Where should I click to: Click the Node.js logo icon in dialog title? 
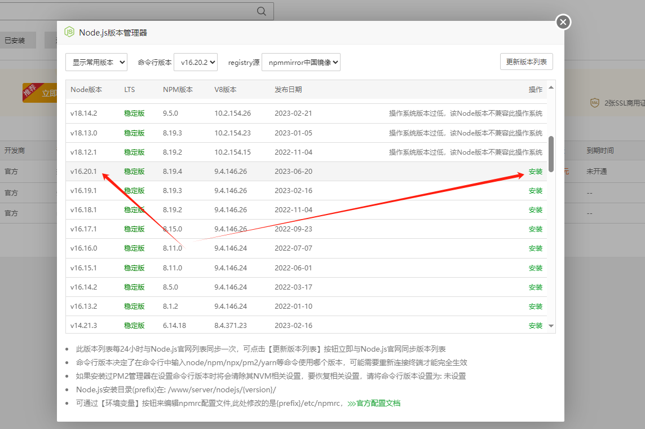69,32
